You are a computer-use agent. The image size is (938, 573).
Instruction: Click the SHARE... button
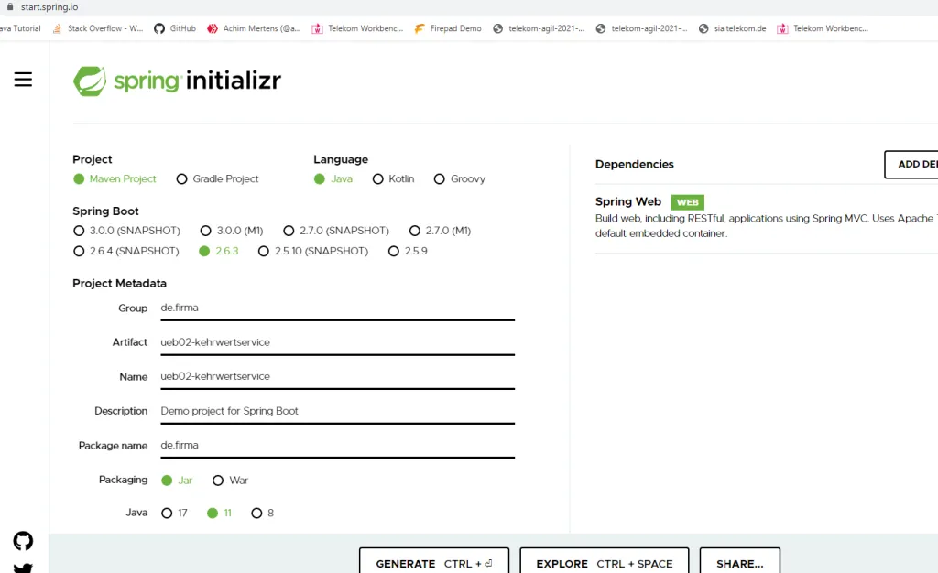pyautogui.click(x=740, y=562)
